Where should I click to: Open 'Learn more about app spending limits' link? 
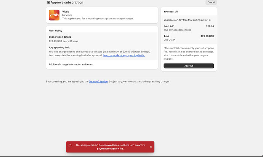(124, 55)
